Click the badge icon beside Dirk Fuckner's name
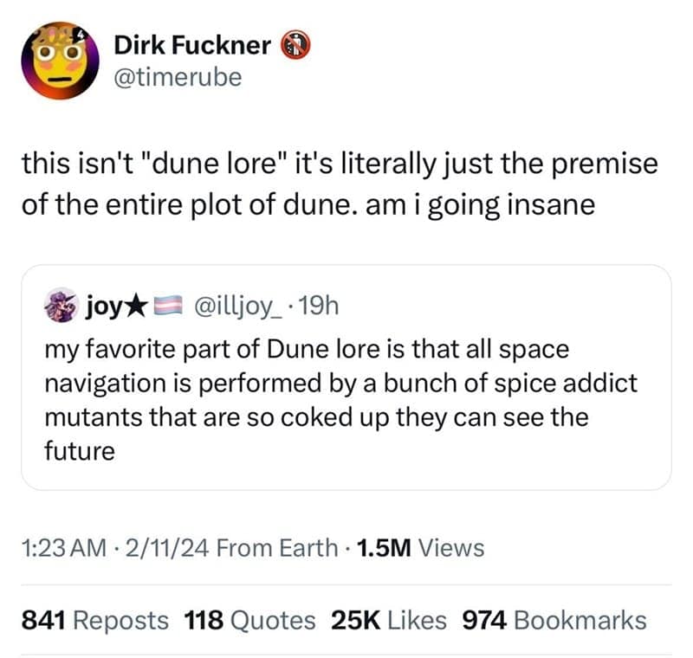This screenshot has height=658, width=693. click(291, 45)
